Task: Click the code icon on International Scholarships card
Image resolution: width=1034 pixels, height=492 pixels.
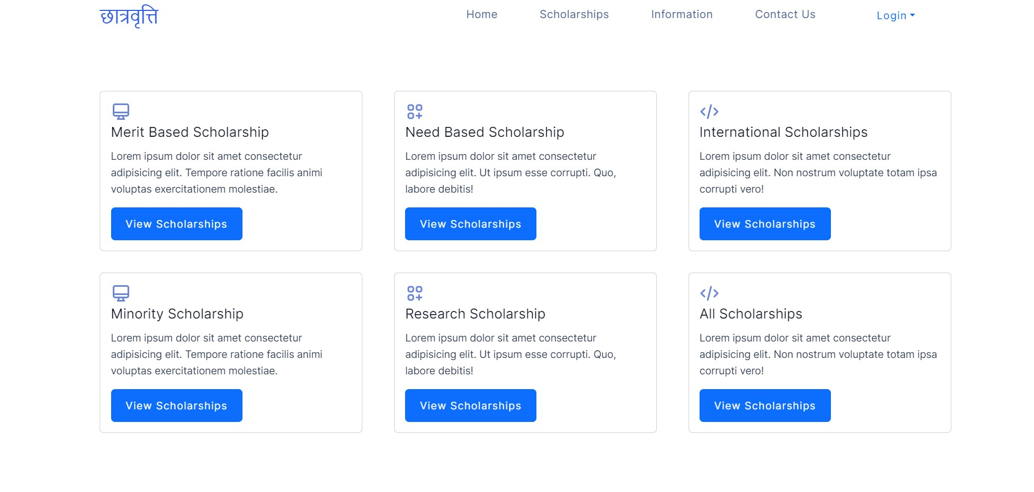Action: [709, 111]
